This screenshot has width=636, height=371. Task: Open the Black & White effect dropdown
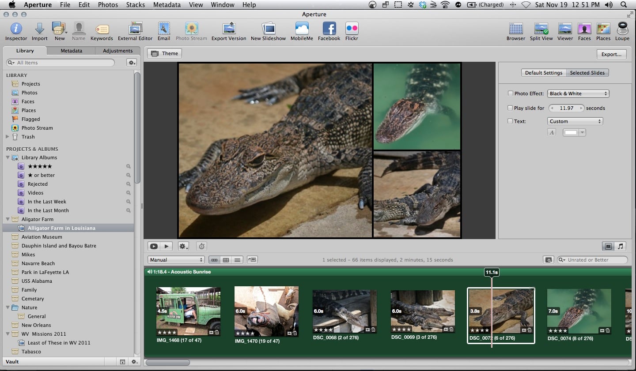click(578, 94)
